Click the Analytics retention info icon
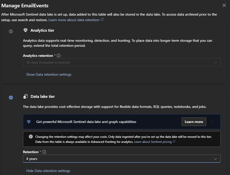 click(x=59, y=56)
